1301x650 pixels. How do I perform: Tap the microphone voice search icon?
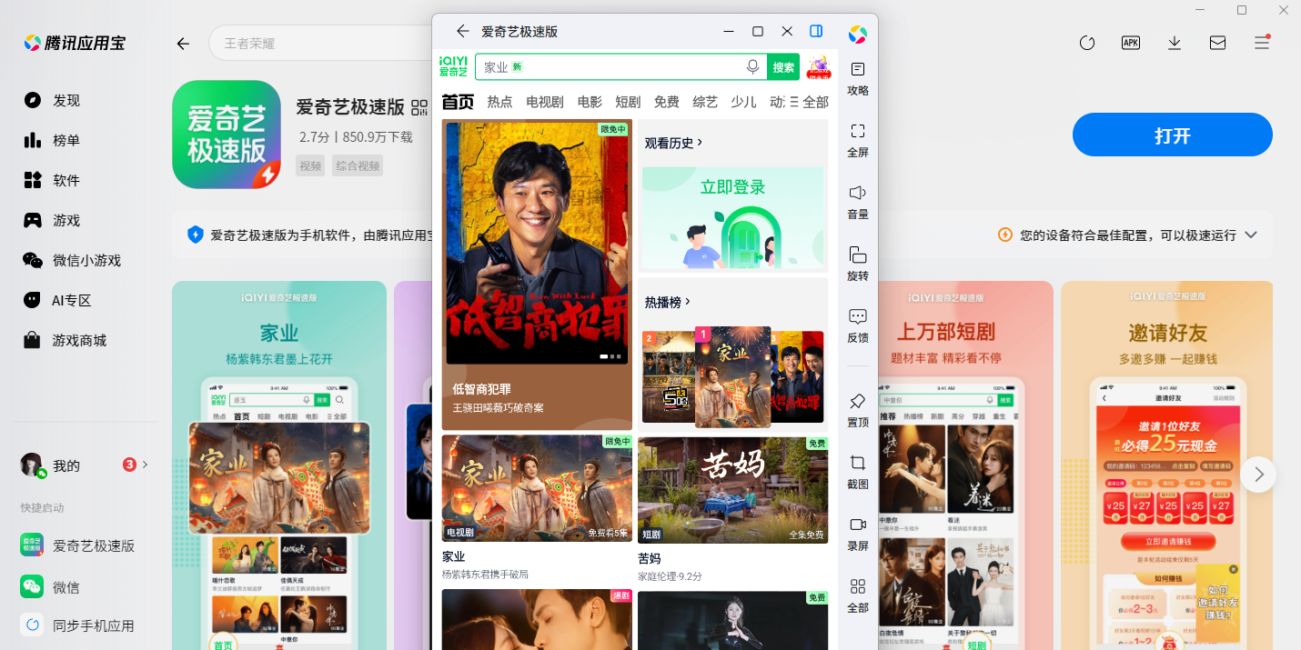pos(752,66)
